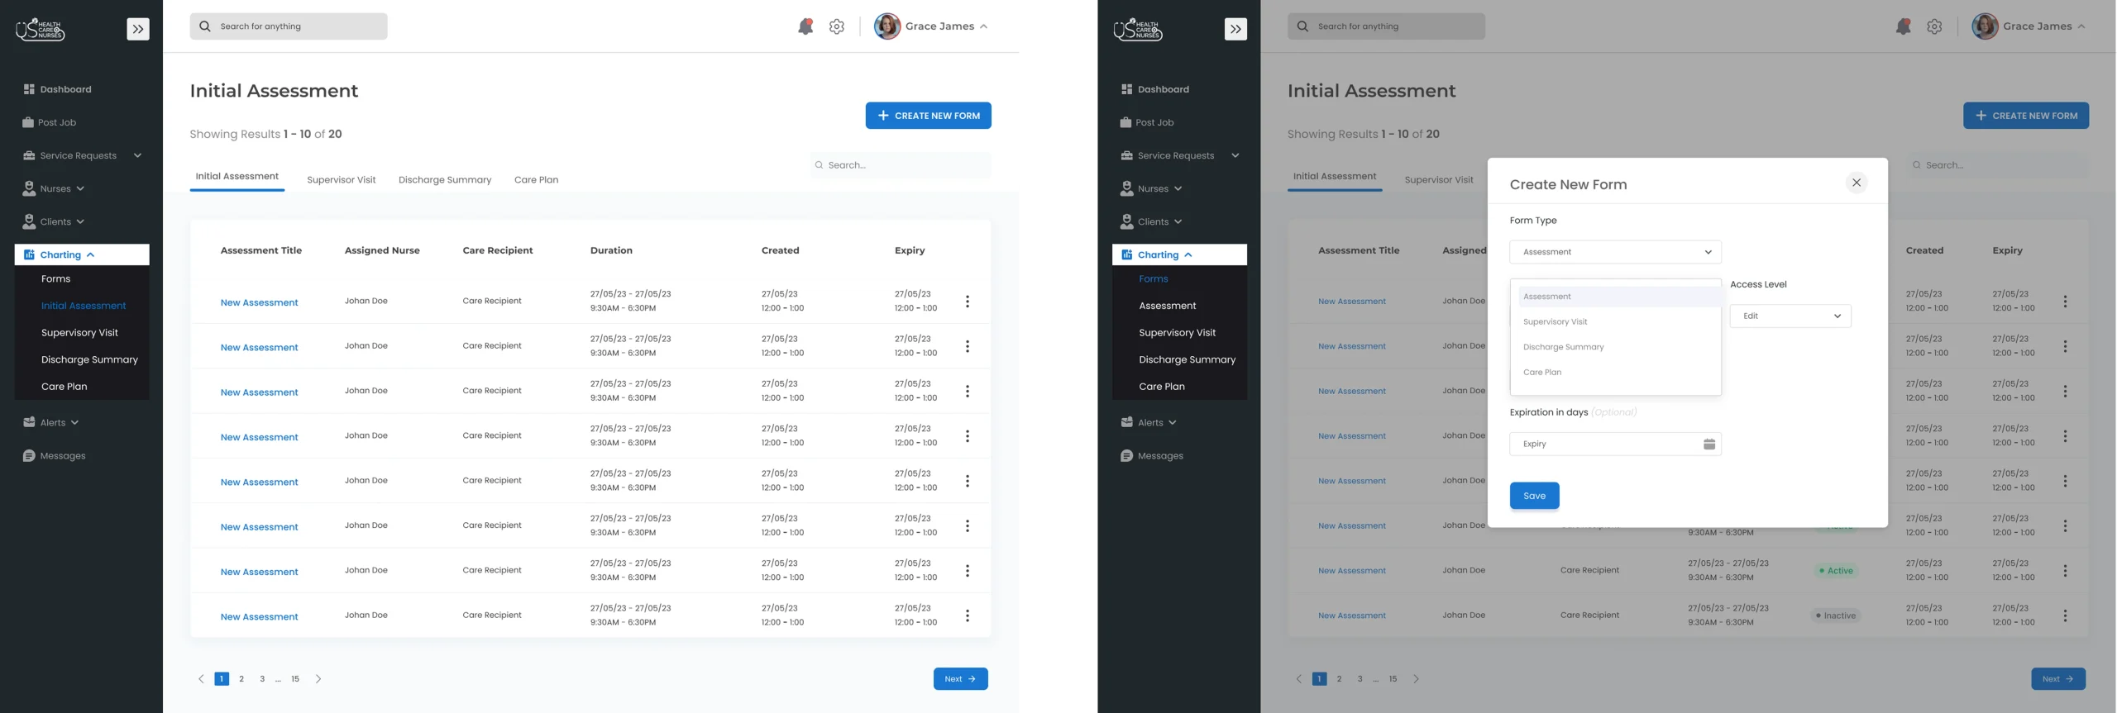
Task: Open Care Plan in left screen sidebar
Action: coord(64,387)
